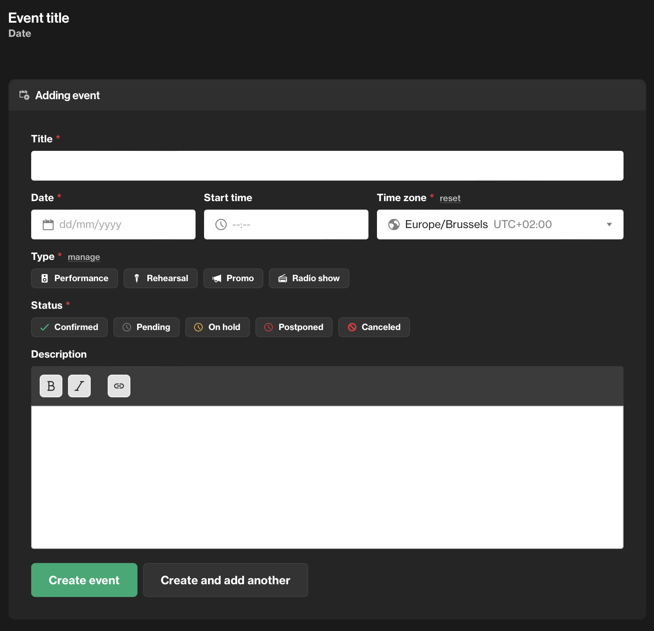
Task: Click the Adding event panel heading
Action: tap(68, 95)
